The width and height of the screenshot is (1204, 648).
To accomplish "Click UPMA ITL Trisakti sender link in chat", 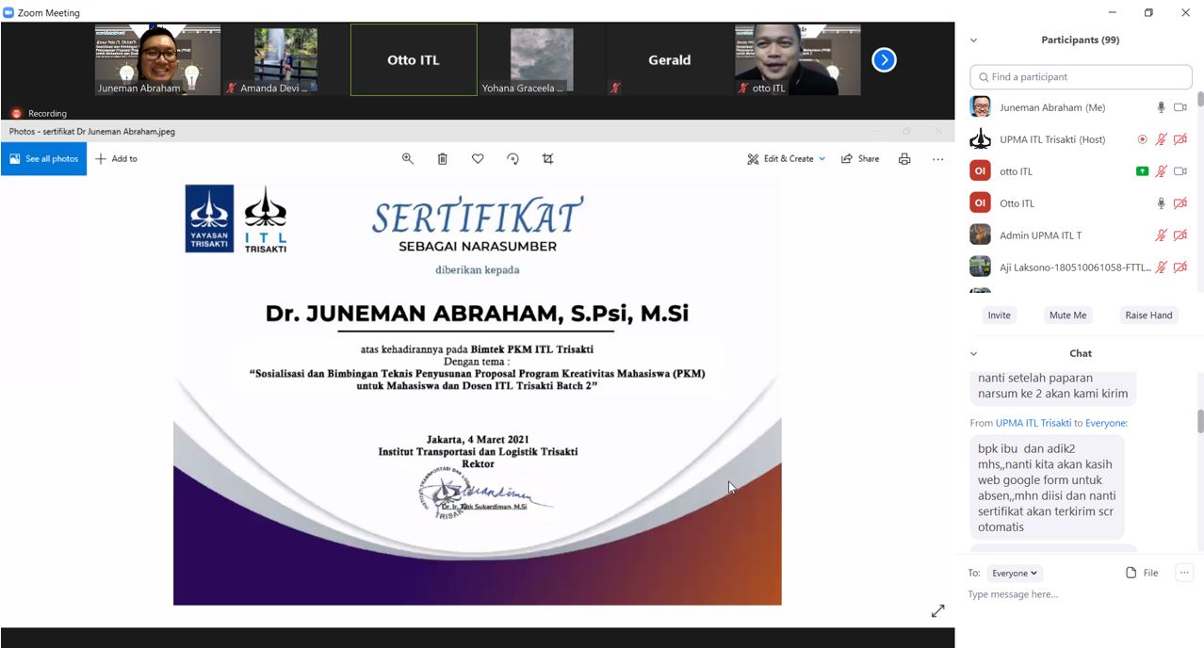I will pos(1033,423).
